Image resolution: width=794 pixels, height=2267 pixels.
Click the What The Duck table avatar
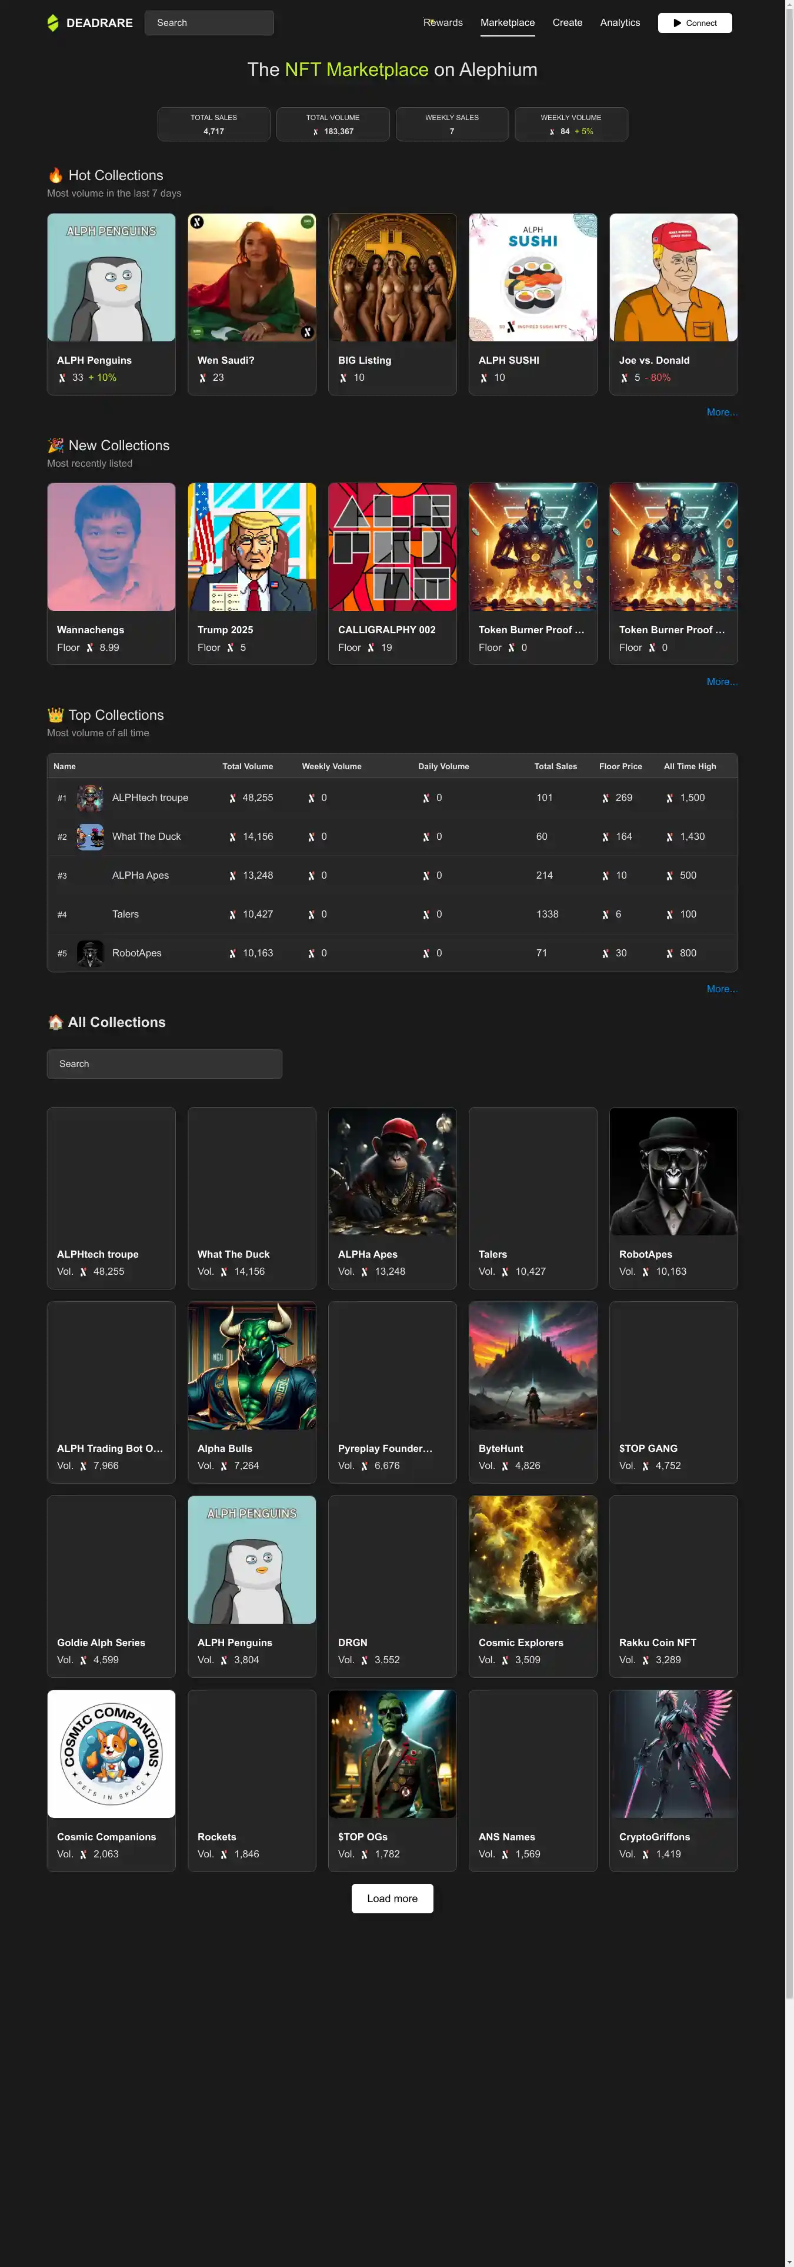click(89, 836)
